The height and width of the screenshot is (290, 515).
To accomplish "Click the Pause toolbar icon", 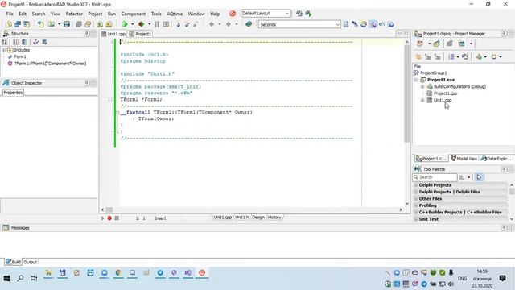I will pyautogui.click(x=157, y=24).
